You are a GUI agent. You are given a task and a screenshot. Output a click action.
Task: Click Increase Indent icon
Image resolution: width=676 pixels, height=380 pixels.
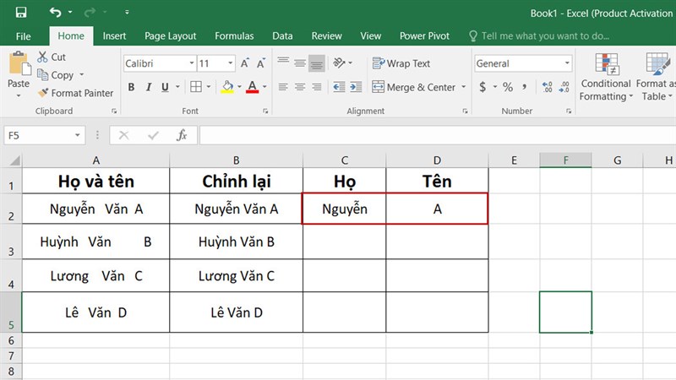[x=356, y=87]
